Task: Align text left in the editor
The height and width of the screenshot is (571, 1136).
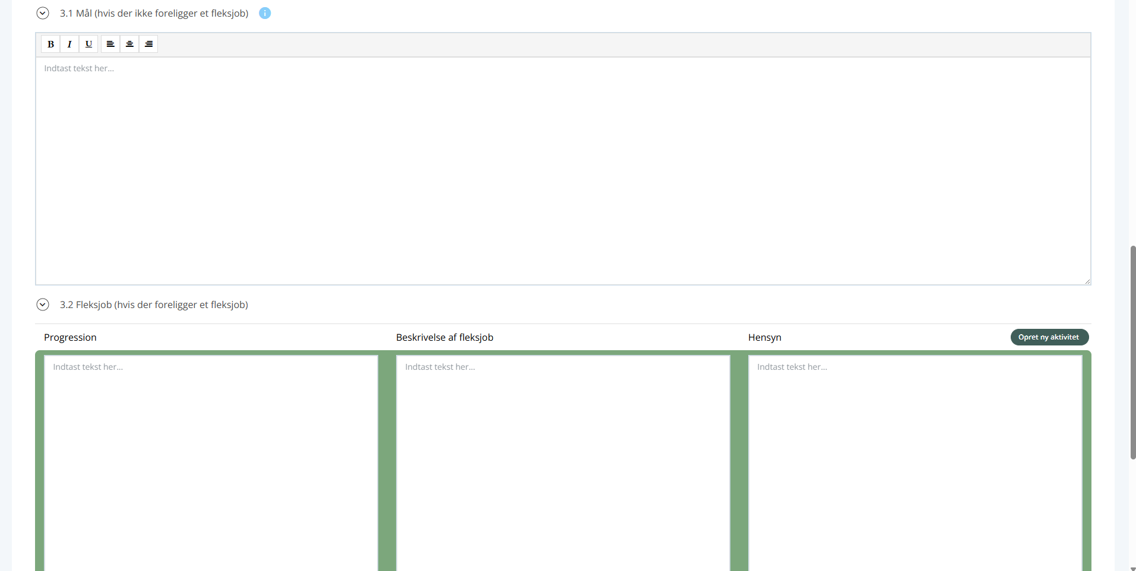Action: tap(110, 44)
